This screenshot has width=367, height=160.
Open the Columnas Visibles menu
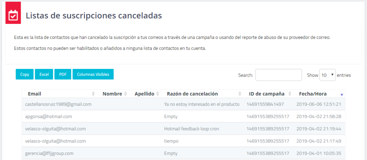coord(93,74)
